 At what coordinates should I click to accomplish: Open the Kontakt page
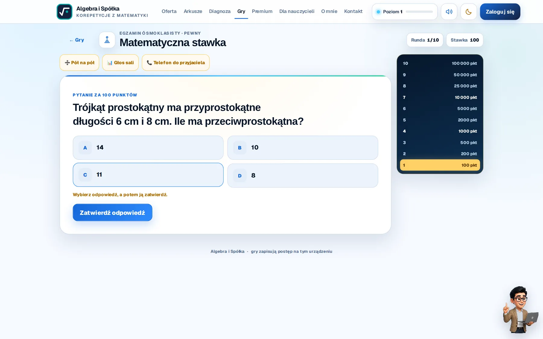coord(353,11)
